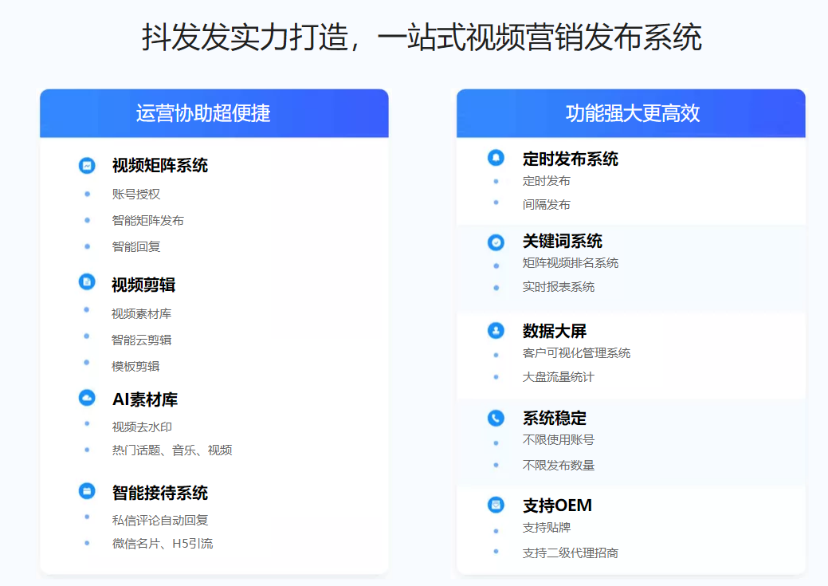The width and height of the screenshot is (828, 586).
Task: Click the 微信名片、H5引流 item
Action: click(x=163, y=544)
